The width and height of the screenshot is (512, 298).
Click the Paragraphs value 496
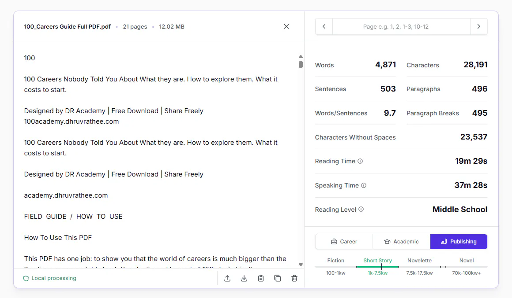tap(480, 89)
